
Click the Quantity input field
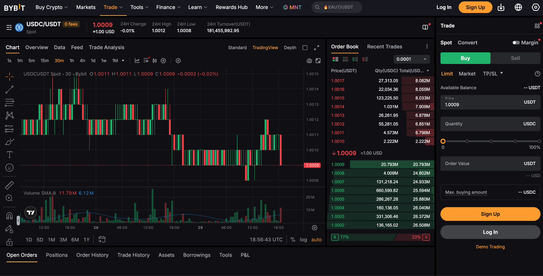coord(490,124)
